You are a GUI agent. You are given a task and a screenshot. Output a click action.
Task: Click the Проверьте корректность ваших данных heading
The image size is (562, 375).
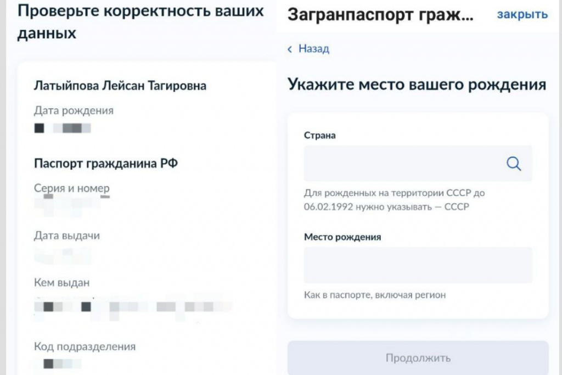point(140,22)
